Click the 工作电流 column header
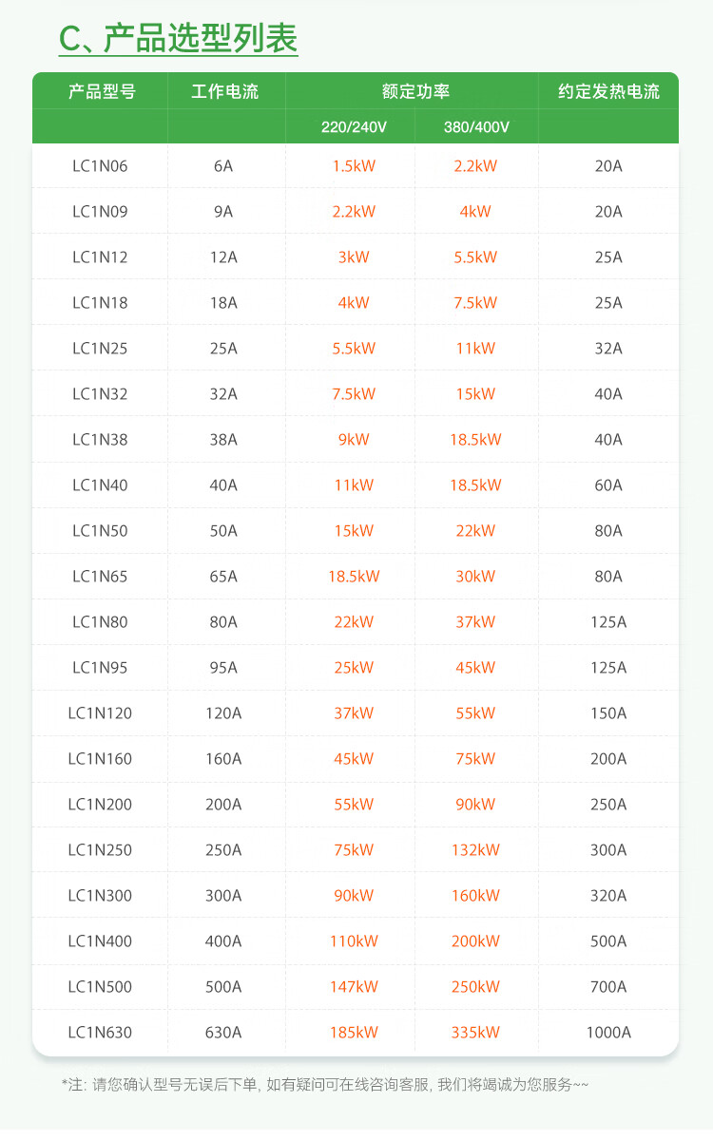Viewport: 713px width, 1140px height. (x=224, y=92)
